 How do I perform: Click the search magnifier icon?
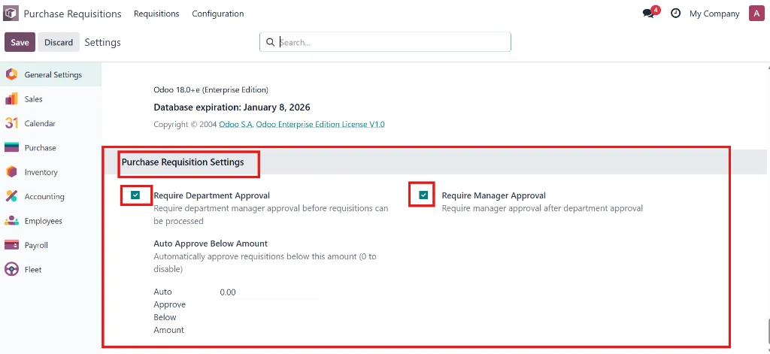click(270, 42)
